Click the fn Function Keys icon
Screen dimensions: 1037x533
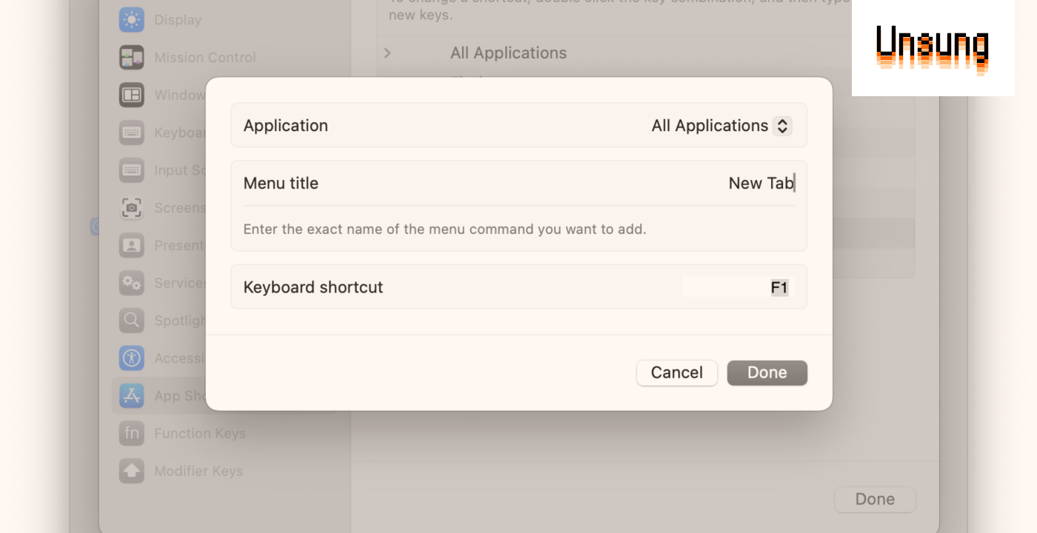coord(132,433)
